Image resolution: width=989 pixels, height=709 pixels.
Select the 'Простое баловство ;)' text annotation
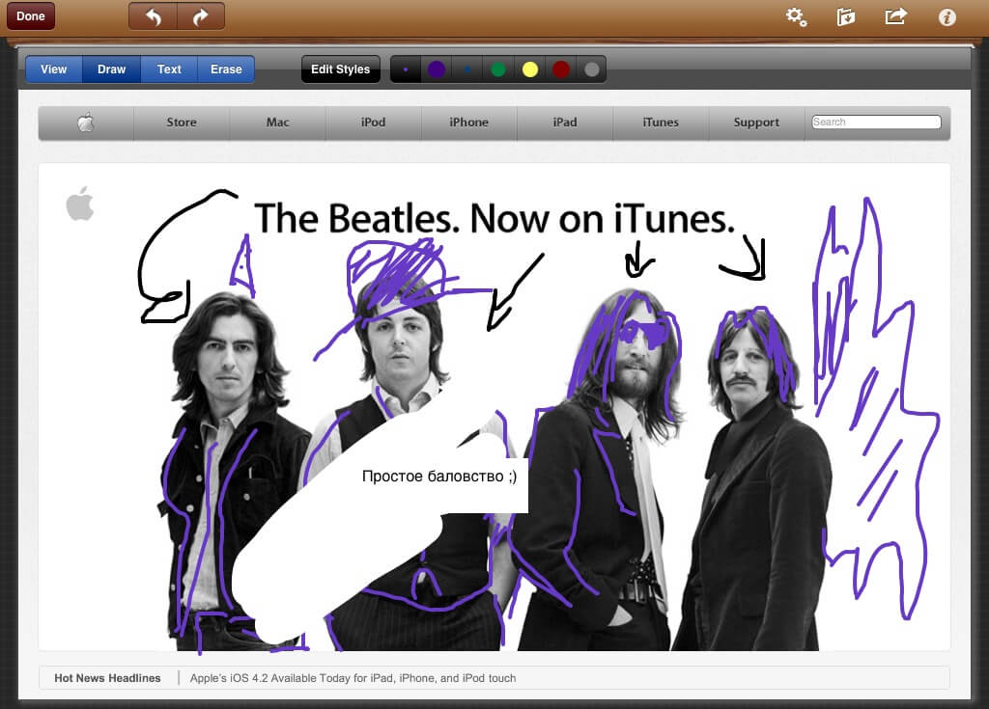439,476
